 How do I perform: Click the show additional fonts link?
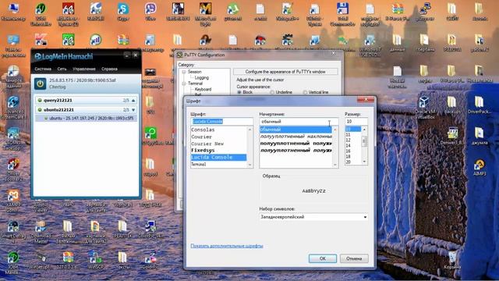(x=227, y=246)
